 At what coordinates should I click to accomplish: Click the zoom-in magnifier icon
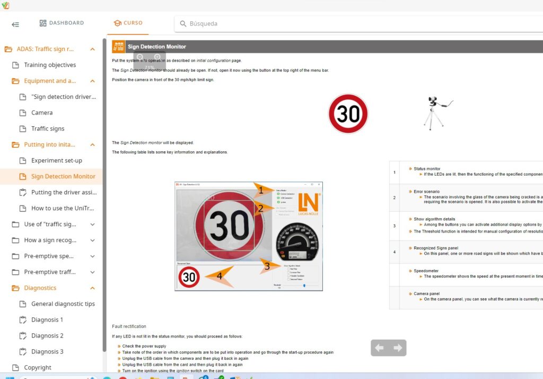[x=157, y=57]
